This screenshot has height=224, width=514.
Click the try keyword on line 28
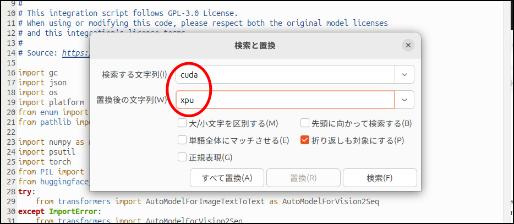tap(25, 192)
